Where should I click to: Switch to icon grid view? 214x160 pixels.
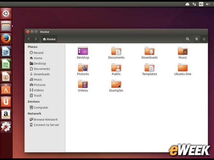click(204, 39)
